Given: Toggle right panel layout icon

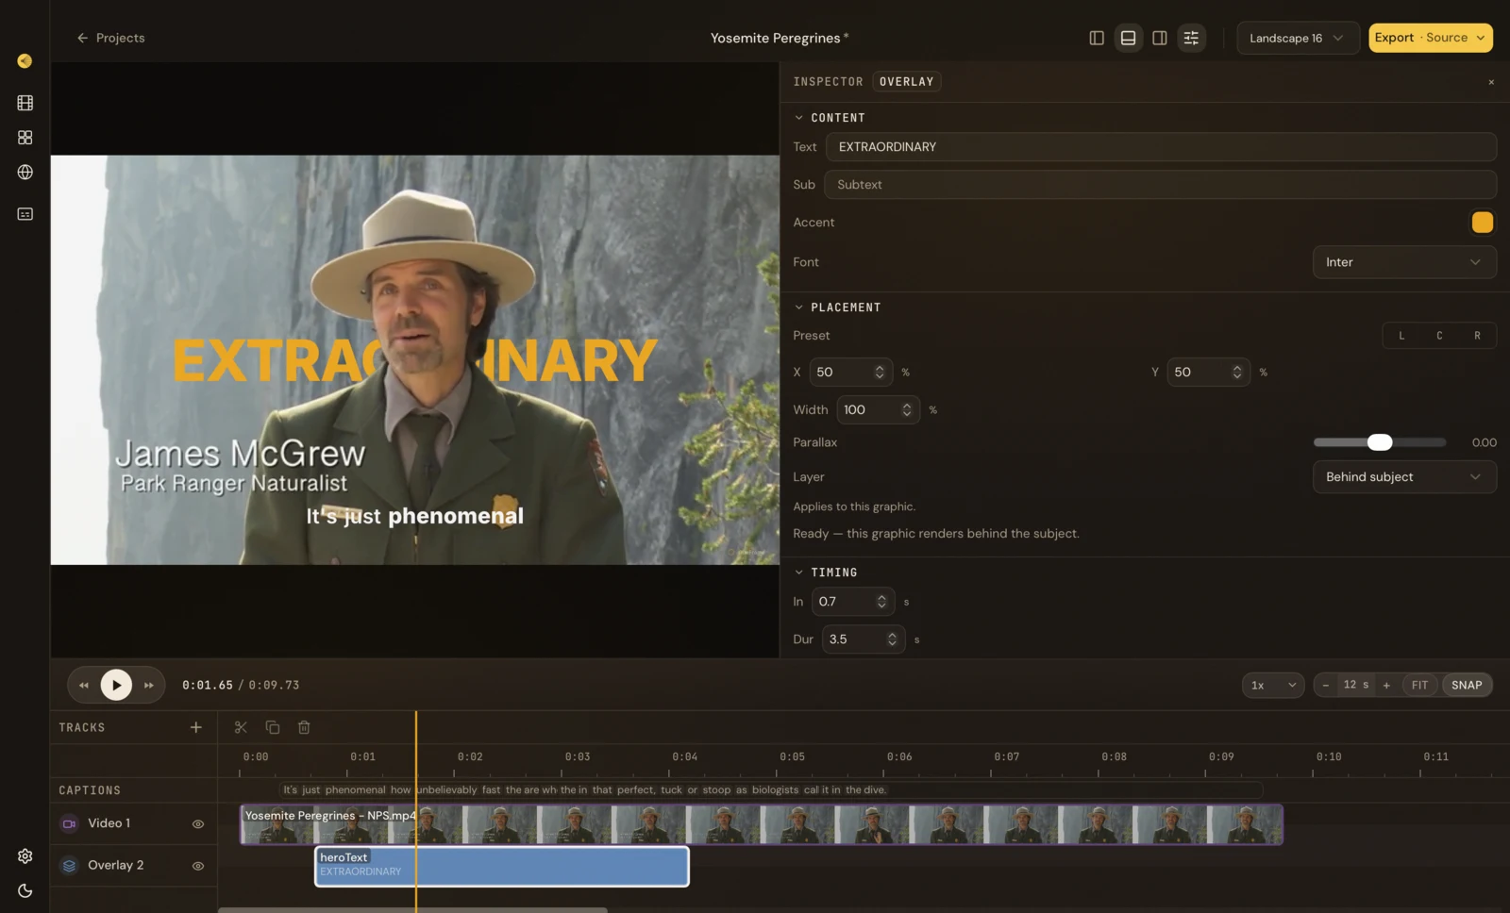Looking at the screenshot, I should tap(1160, 38).
